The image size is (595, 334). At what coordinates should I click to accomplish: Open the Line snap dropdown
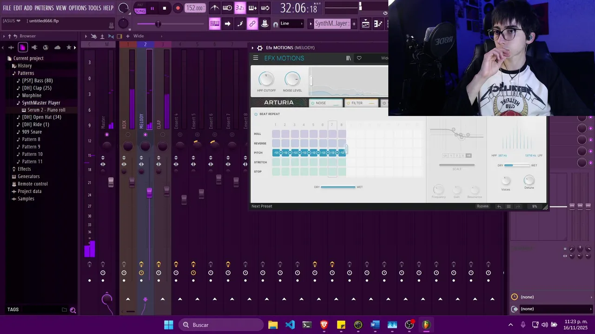coord(291,24)
